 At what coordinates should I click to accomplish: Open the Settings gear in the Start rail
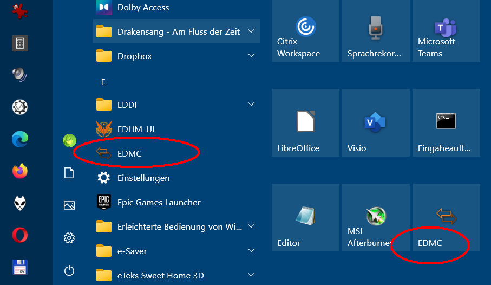[x=69, y=238]
